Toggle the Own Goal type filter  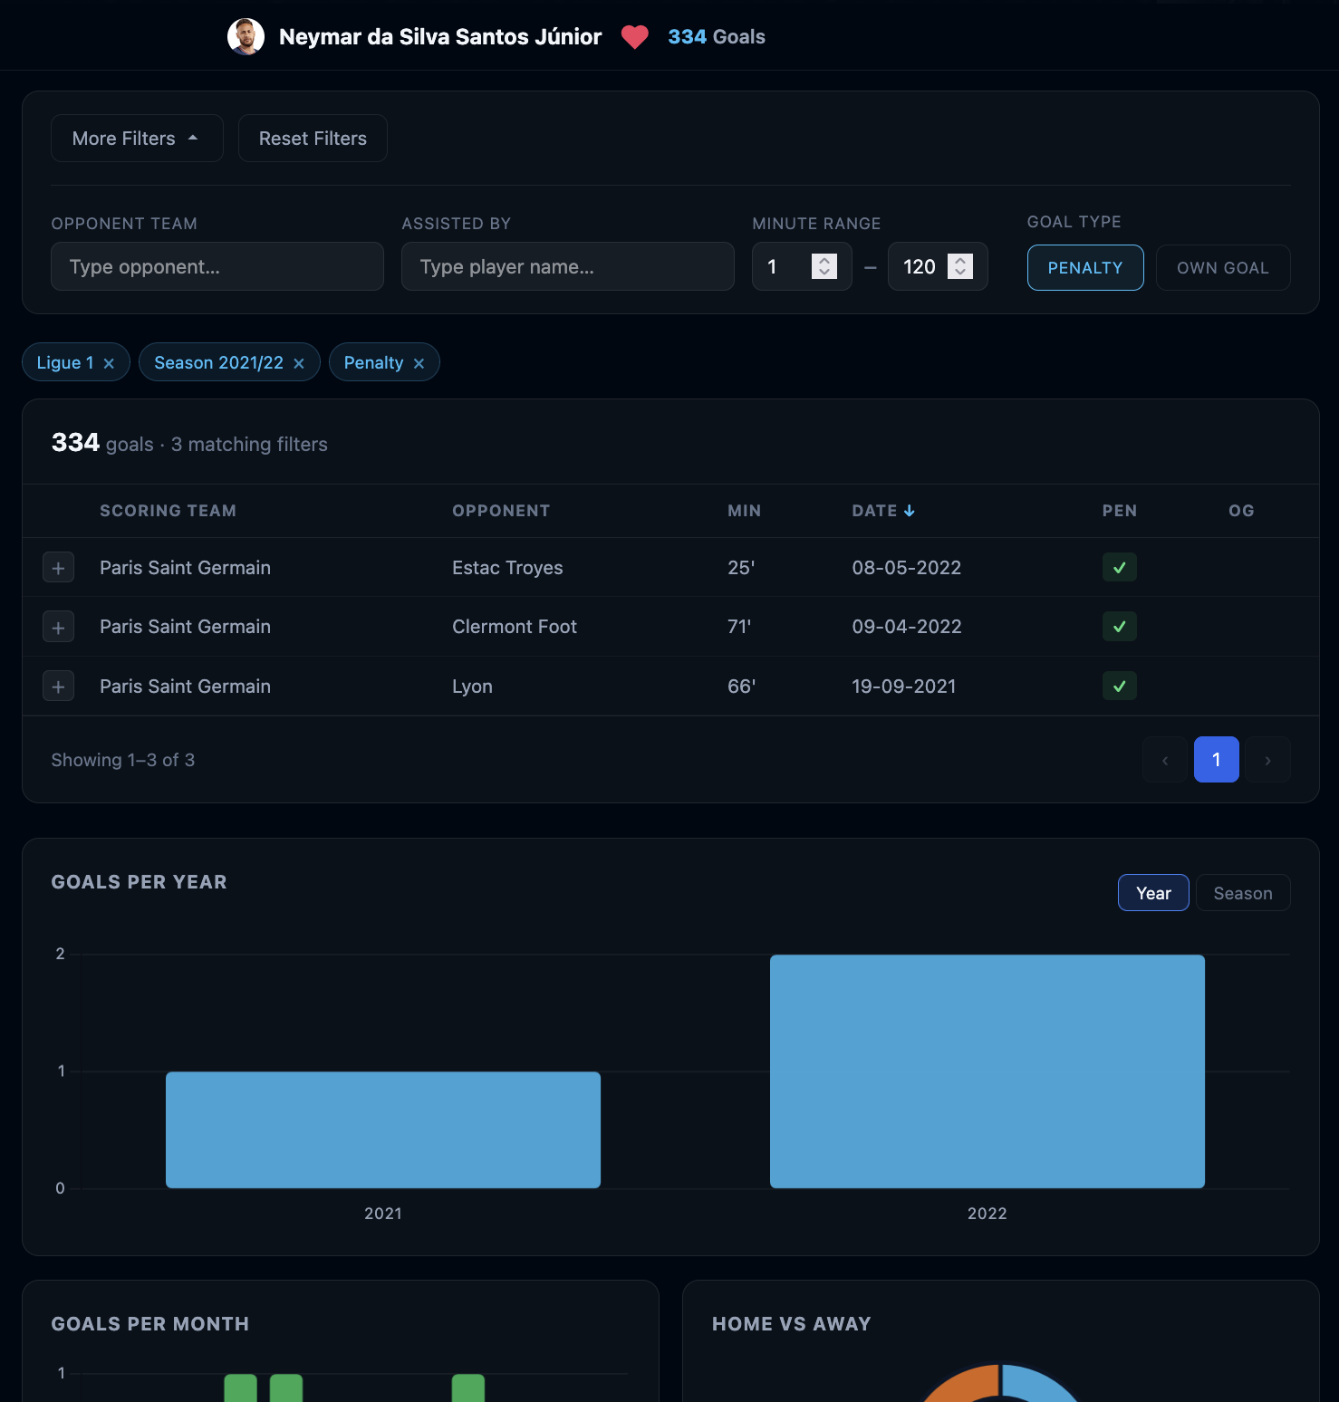pos(1223,268)
